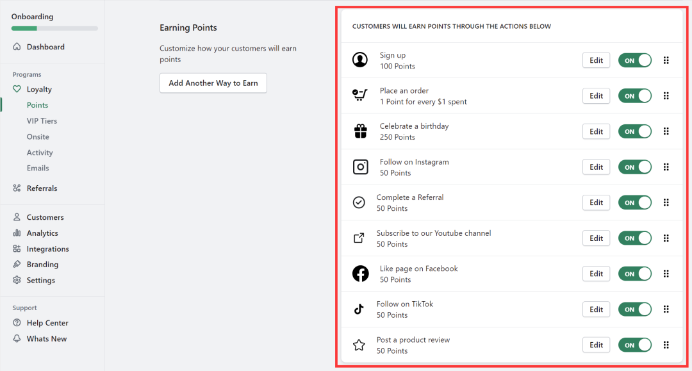
Task: Disable the Follow on Instagram toggle
Action: (634, 167)
